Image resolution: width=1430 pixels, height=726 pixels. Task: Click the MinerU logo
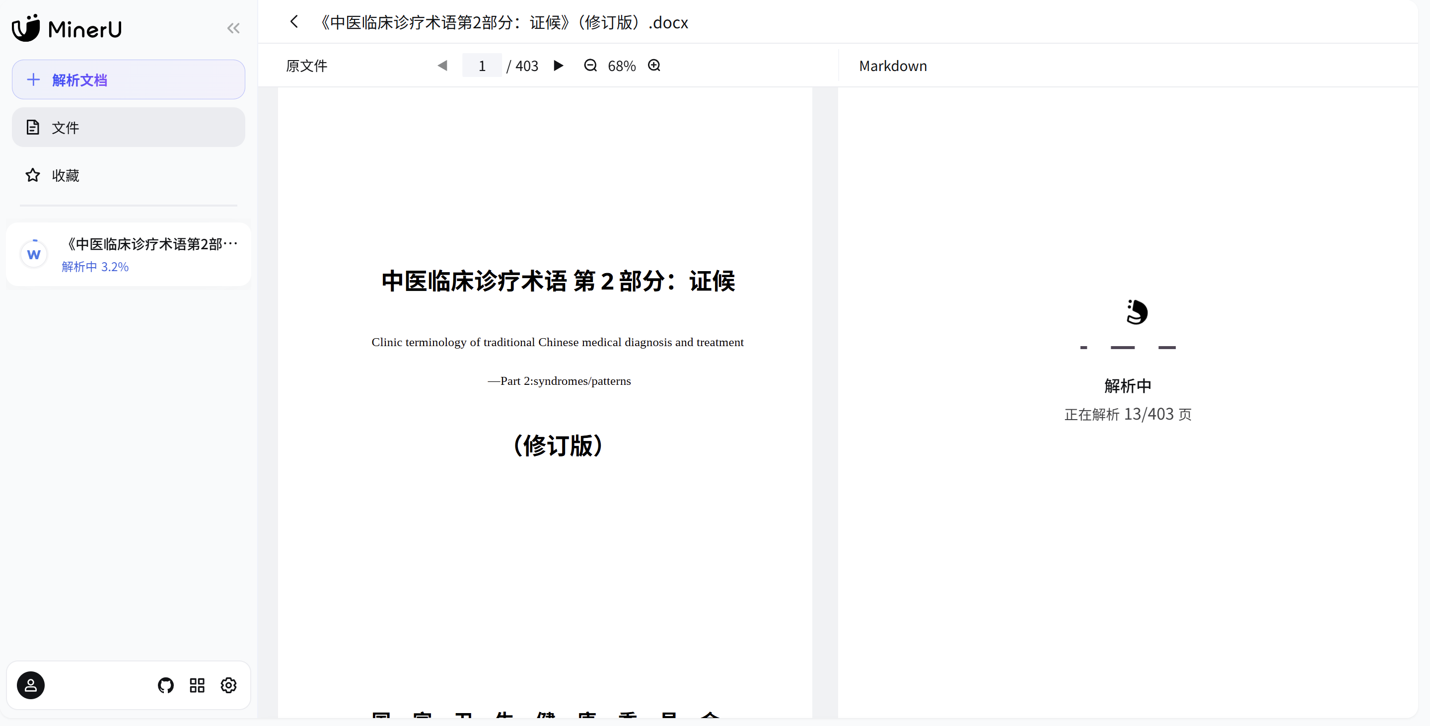pos(67,28)
